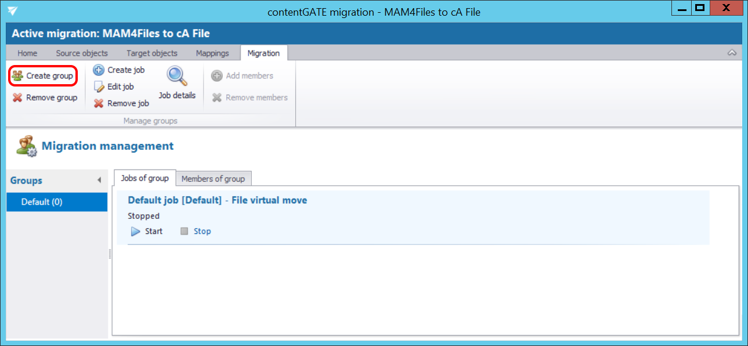Screen dimensions: 748x346
Task: Open the Mappings ribbon tab
Action: (x=212, y=53)
